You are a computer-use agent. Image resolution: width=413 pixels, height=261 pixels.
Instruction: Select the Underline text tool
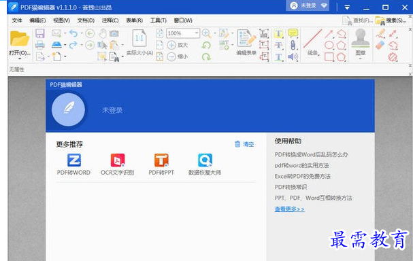[x=279, y=57]
